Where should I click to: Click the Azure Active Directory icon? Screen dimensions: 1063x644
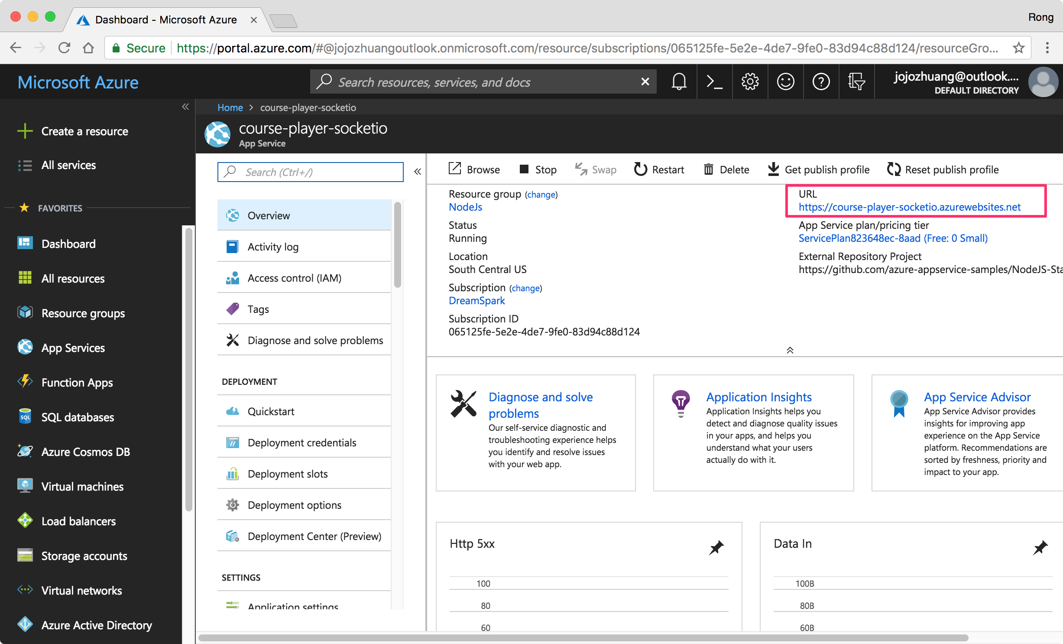click(25, 624)
